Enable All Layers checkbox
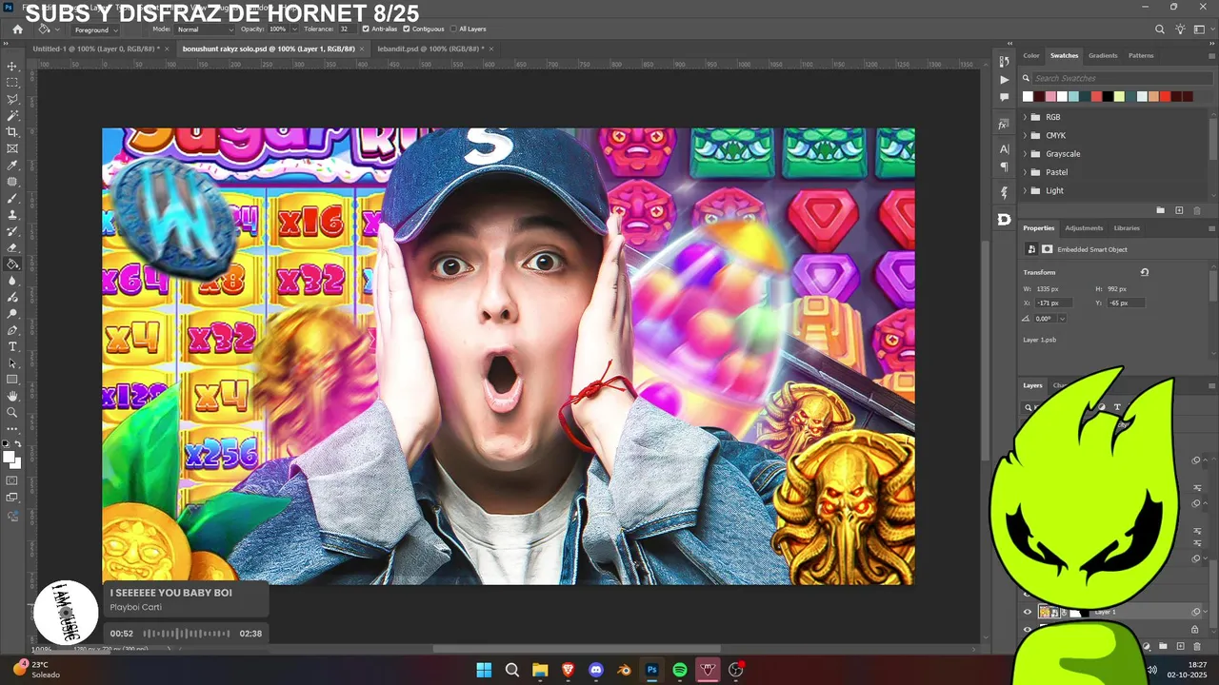 point(452,29)
